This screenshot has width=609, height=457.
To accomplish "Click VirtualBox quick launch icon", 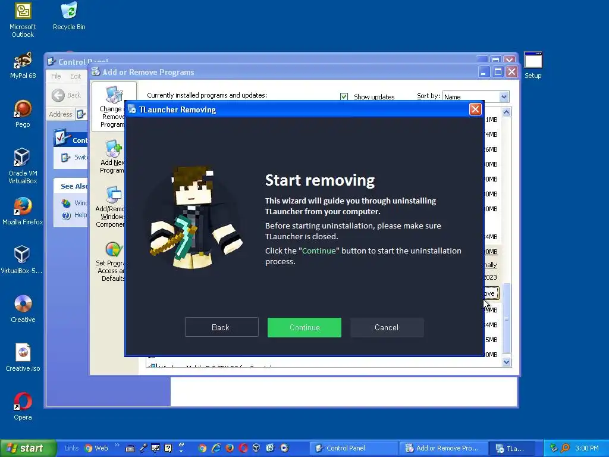I will pos(256,448).
